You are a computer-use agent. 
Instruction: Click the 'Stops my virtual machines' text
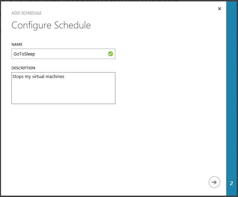coord(38,76)
